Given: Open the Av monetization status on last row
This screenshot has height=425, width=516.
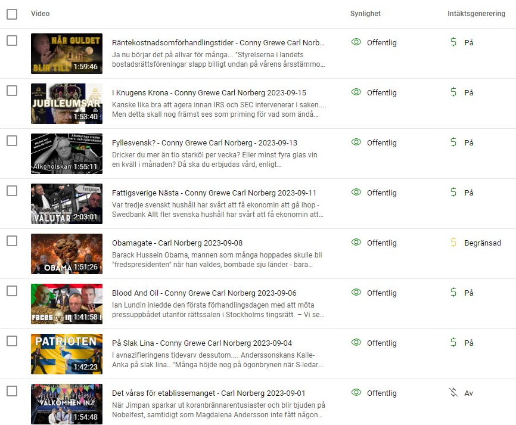Looking at the screenshot, I should tap(468, 393).
